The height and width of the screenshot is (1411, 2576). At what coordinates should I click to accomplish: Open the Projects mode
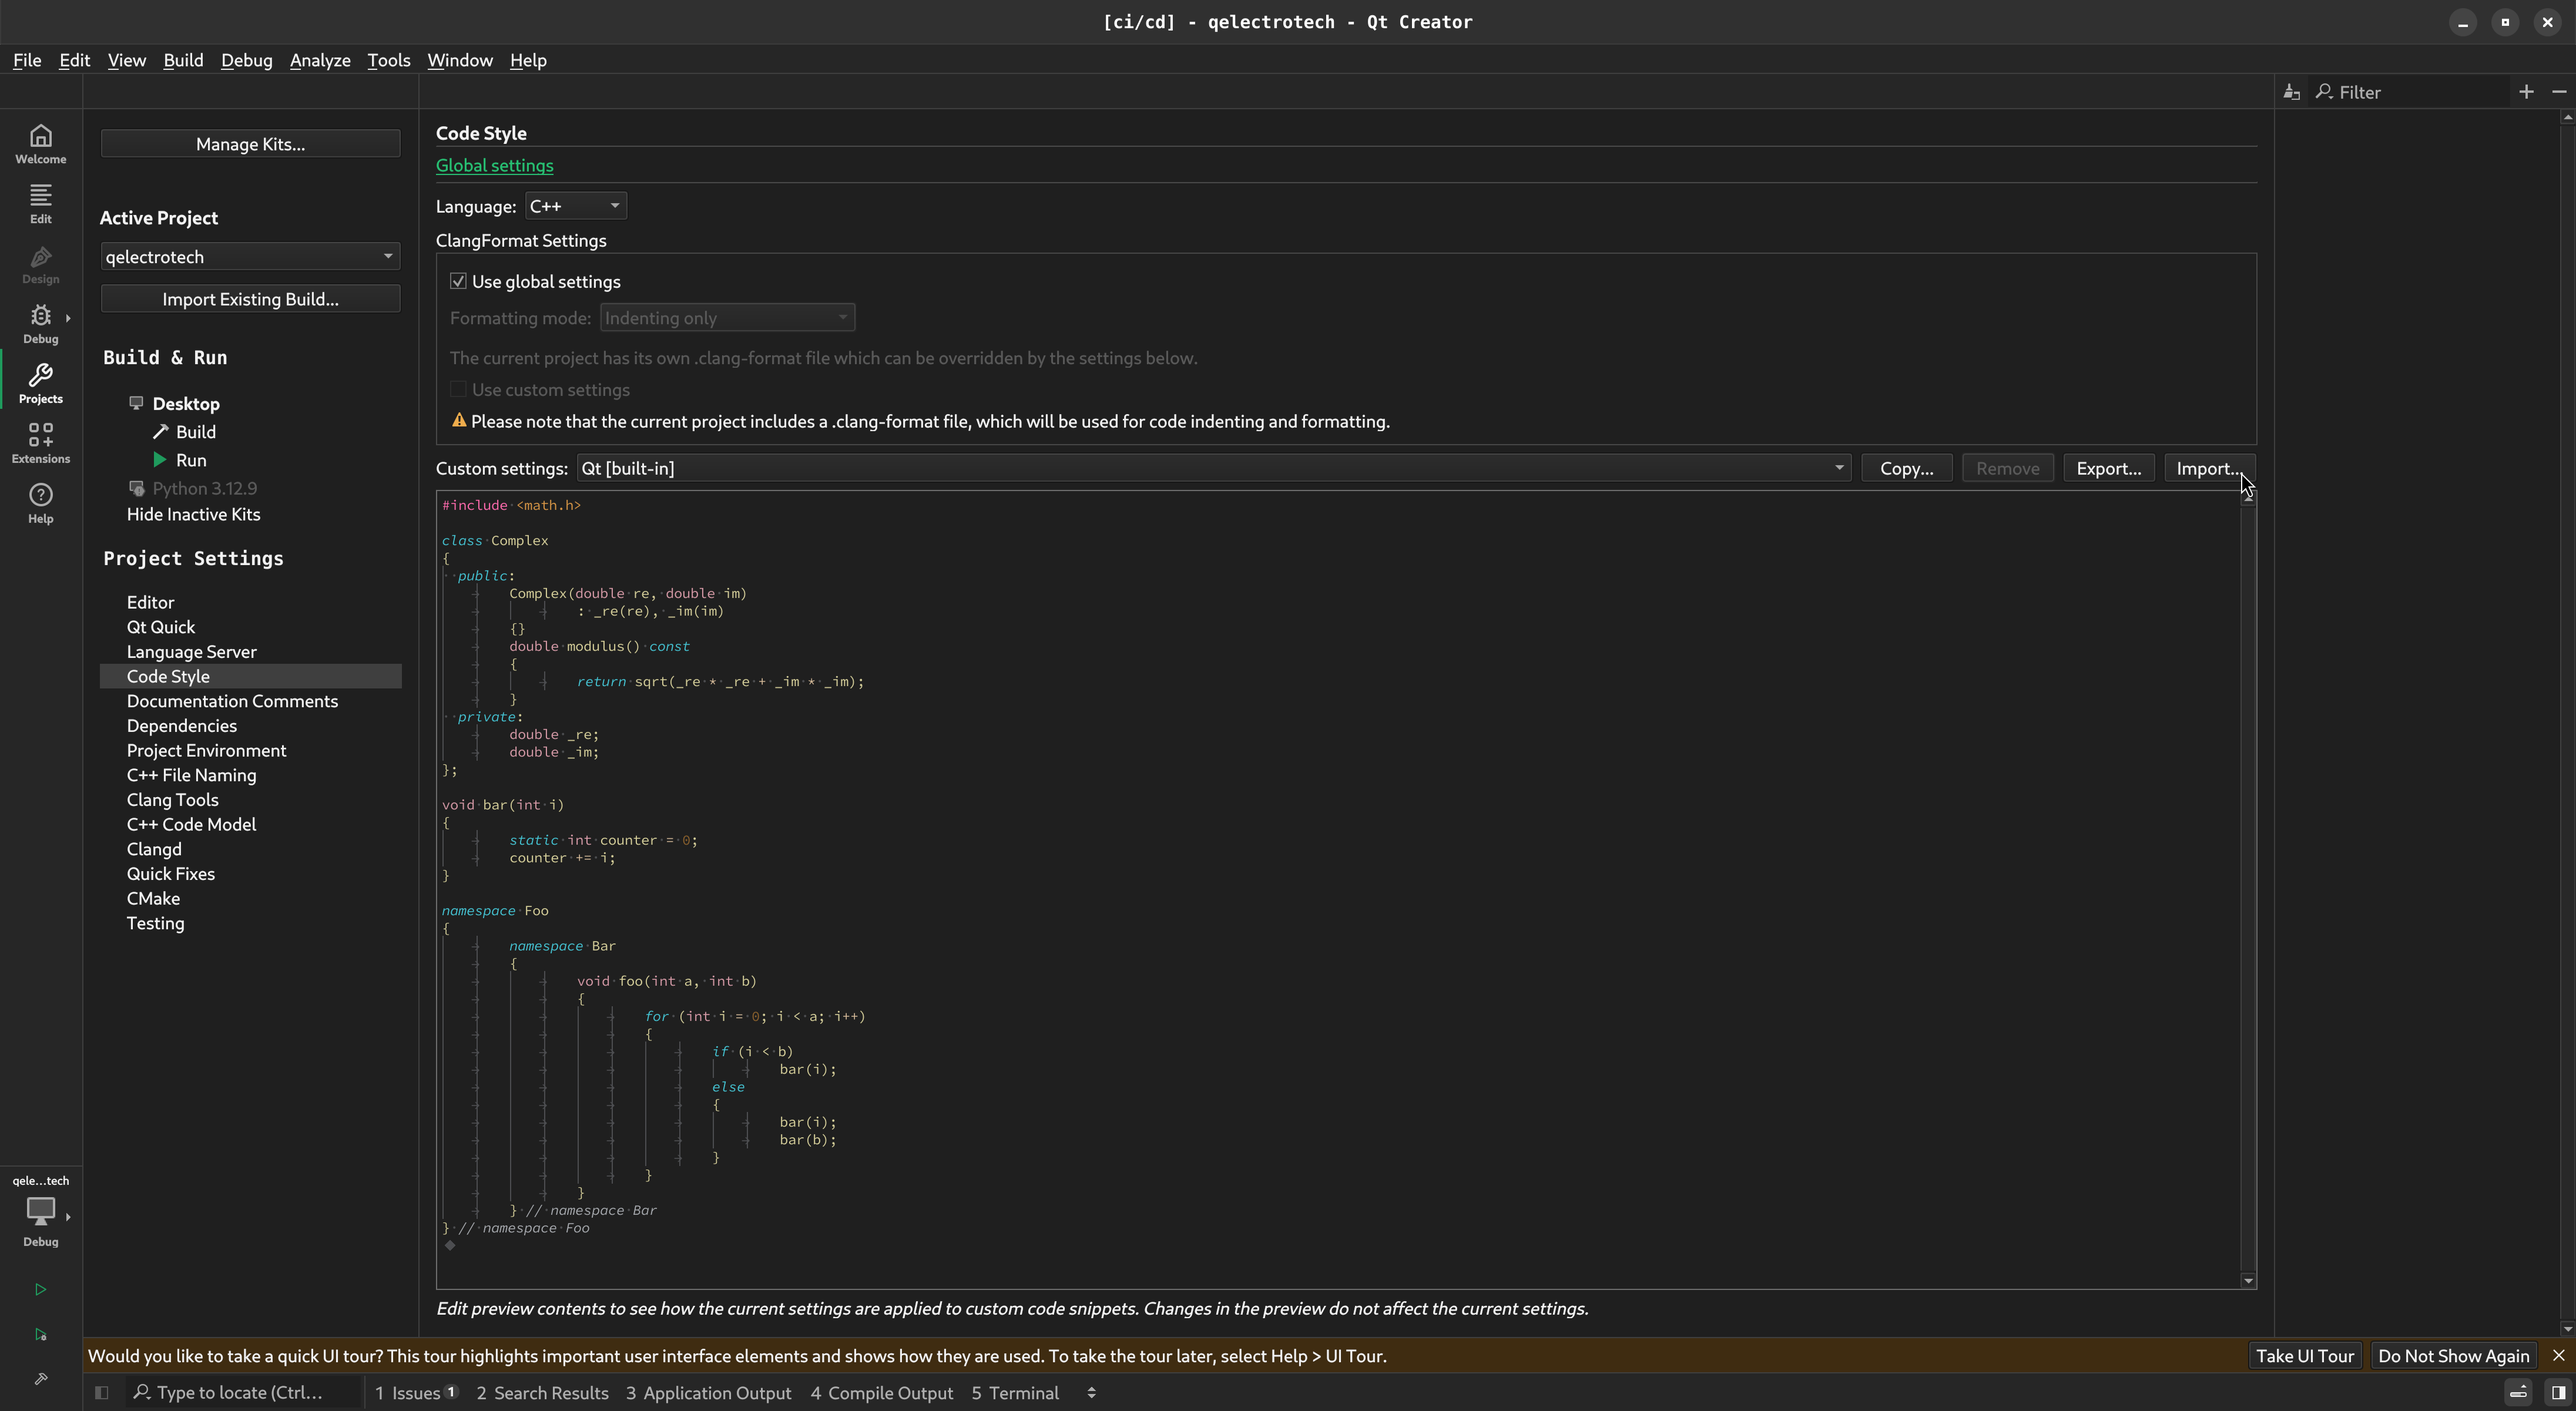(40, 384)
